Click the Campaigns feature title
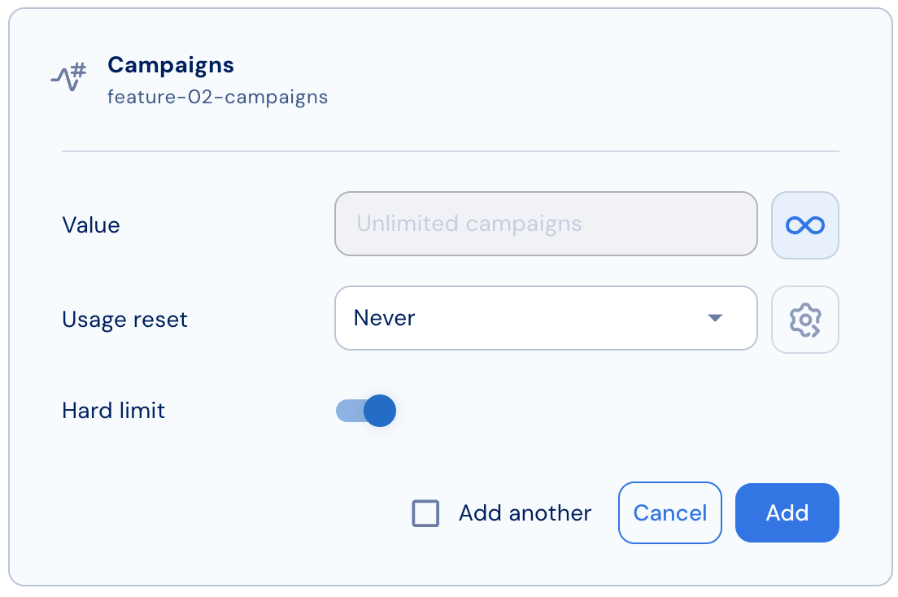The image size is (898, 597). click(171, 65)
